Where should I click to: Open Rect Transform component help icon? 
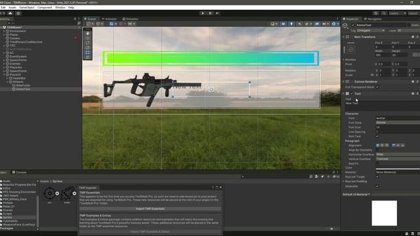(413, 37)
